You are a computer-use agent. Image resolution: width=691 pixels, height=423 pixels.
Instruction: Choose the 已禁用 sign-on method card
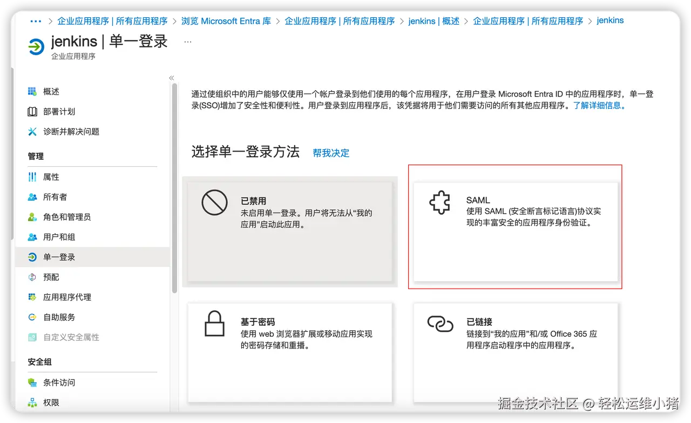(290, 231)
